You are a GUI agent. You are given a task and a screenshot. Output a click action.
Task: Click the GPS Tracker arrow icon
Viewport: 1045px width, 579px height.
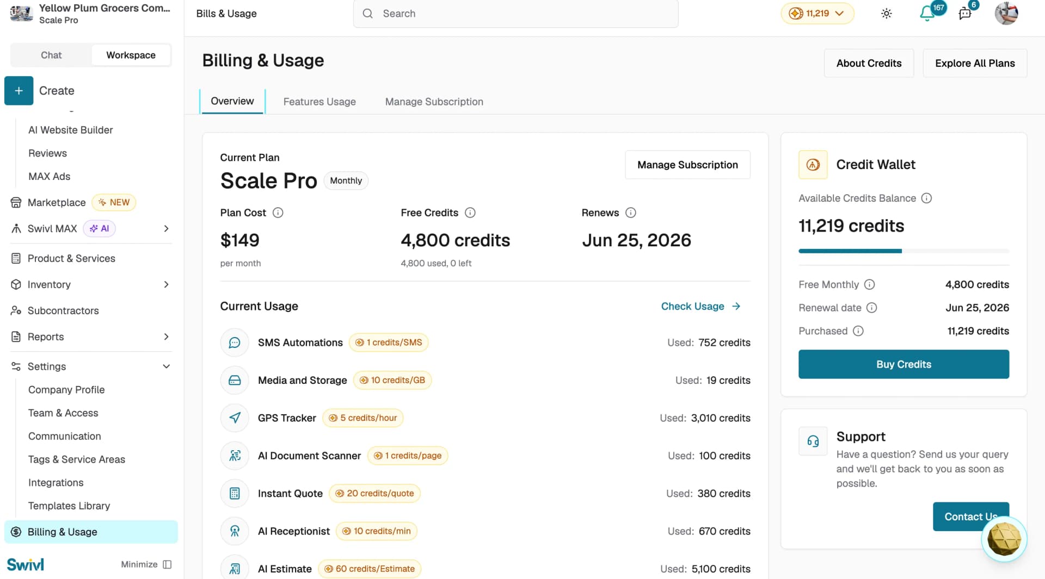point(235,418)
